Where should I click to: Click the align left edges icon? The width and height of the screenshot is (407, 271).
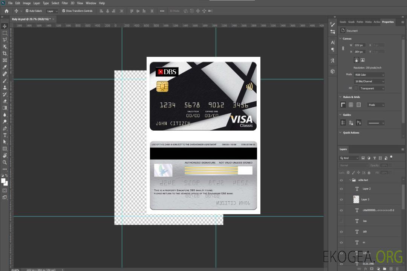coord(101,11)
